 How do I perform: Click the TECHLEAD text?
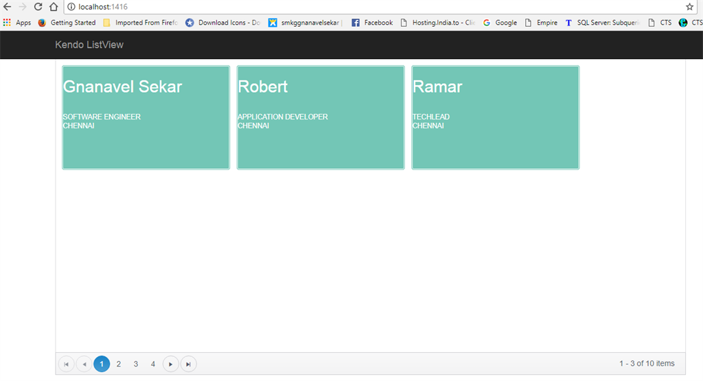click(431, 117)
